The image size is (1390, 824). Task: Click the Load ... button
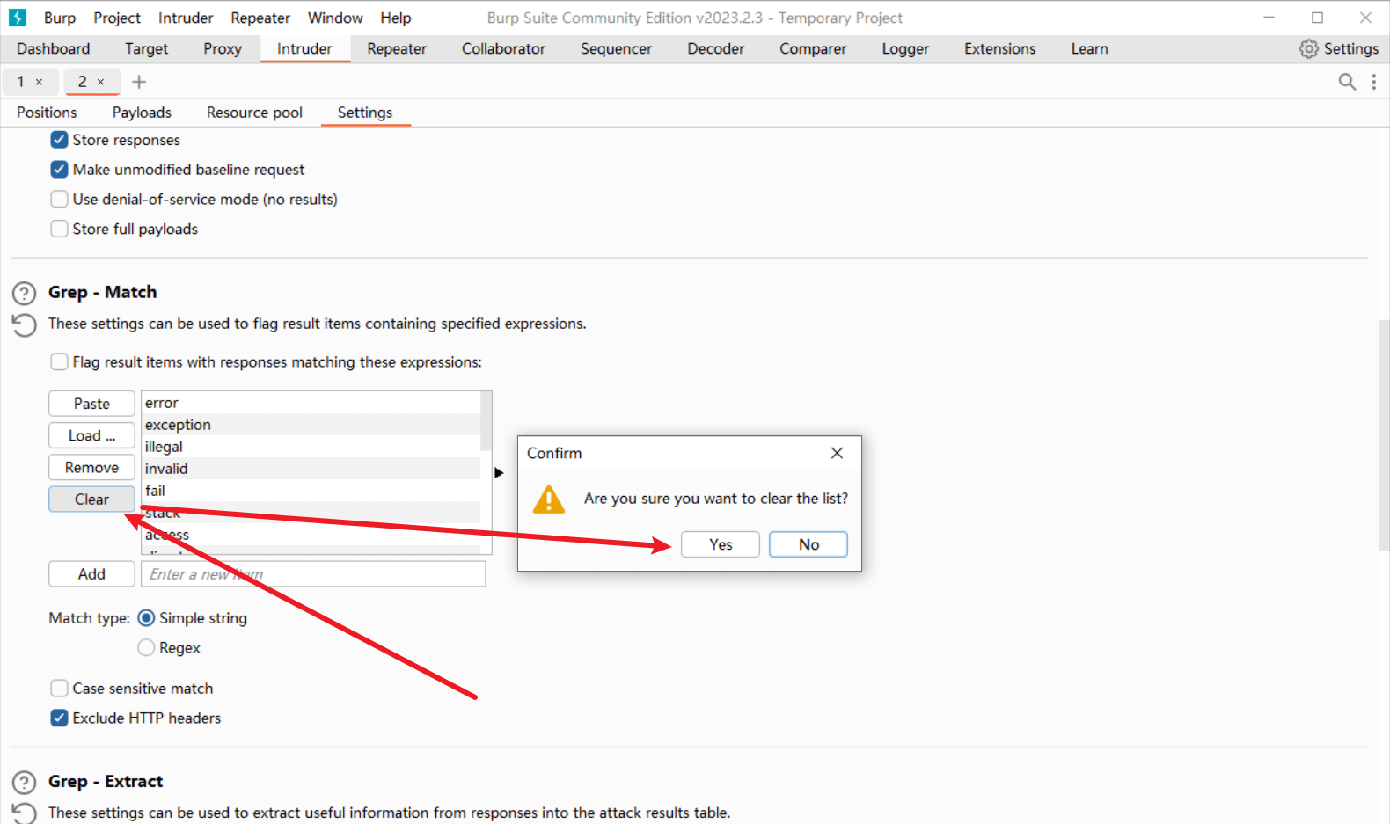[x=91, y=435]
